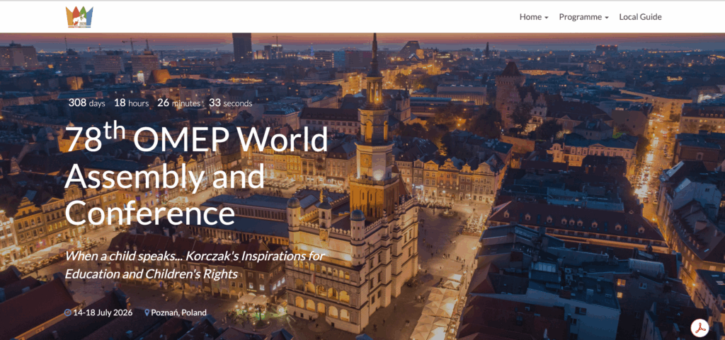Click the 14-18 July 2026 date text
The width and height of the screenshot is (725, 340).
point(103,312)
